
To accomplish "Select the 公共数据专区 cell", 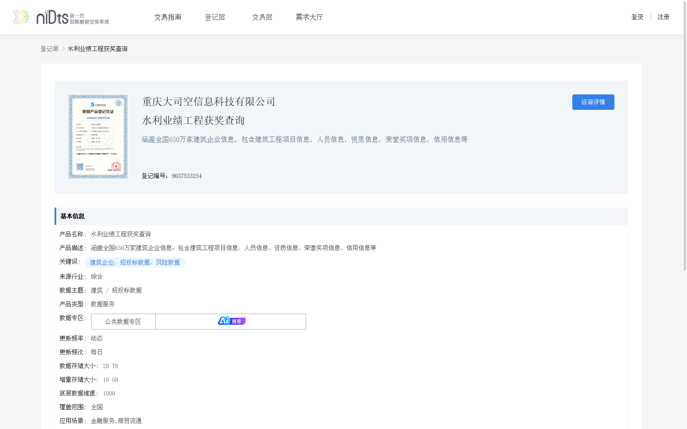I will [123, 321].
